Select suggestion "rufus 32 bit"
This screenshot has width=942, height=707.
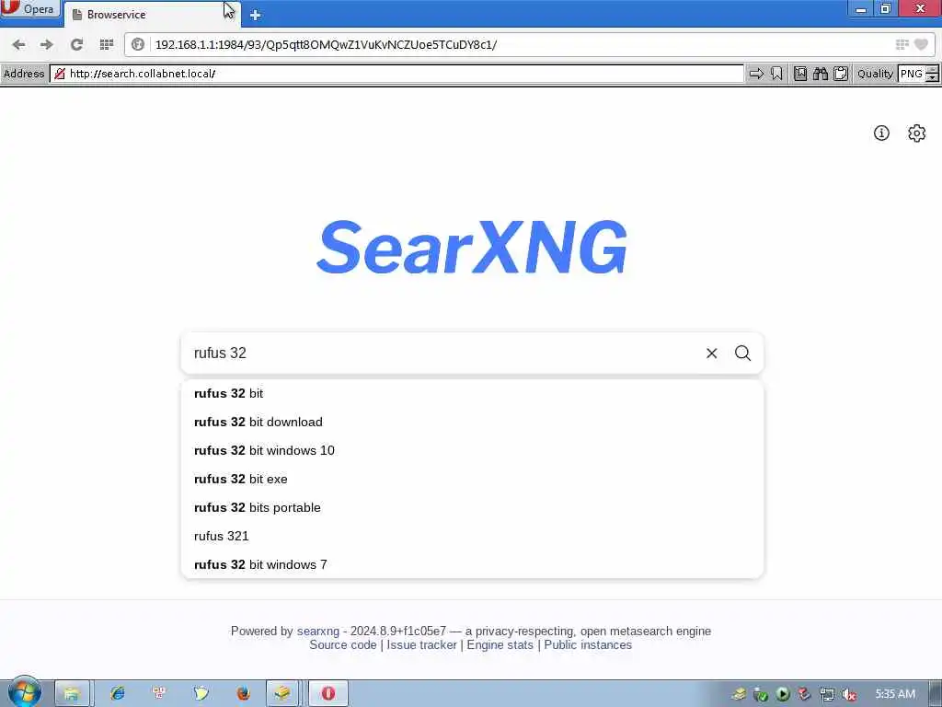[x=472, y=393]
